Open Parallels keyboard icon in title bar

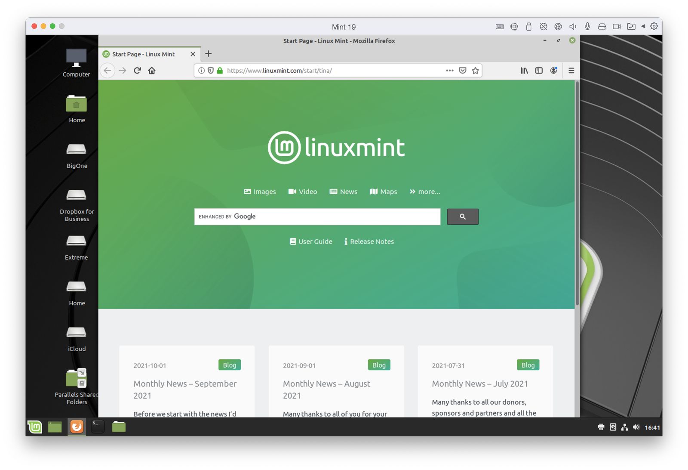500,27
